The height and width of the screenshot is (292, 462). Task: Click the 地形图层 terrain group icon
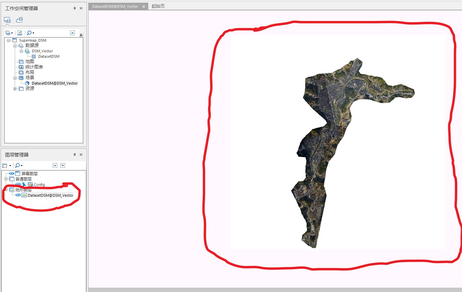click(12, 190)
